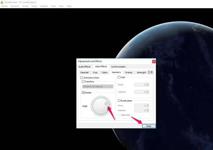Click the Wall Rows spinner arrows
213x150 pixels.
[x=148, y=85]
